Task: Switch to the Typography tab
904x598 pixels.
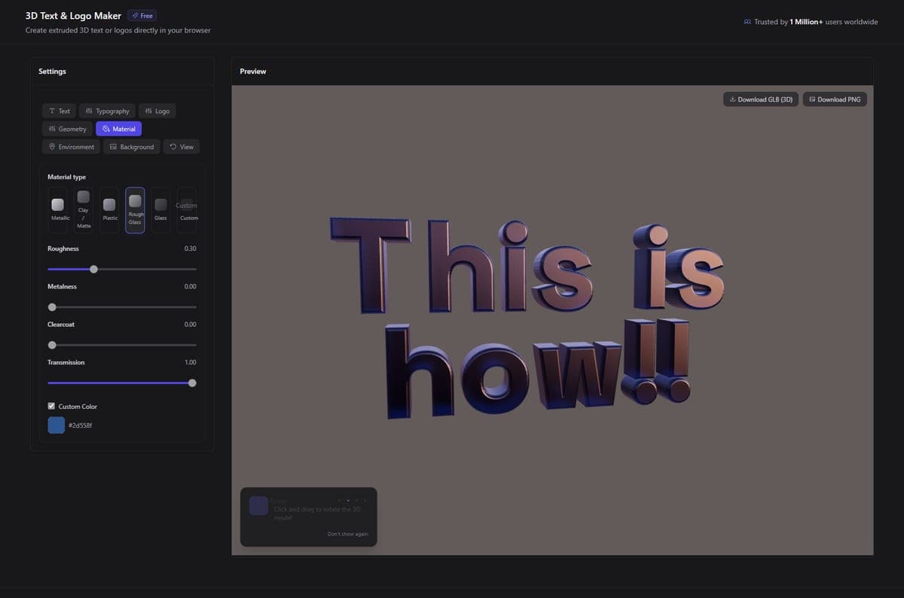Action: 108,111
